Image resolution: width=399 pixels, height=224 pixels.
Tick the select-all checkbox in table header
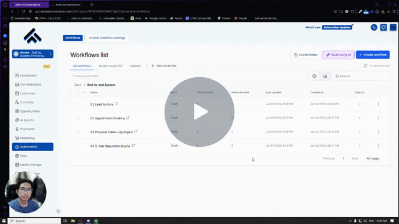click(x=78, y=93)
